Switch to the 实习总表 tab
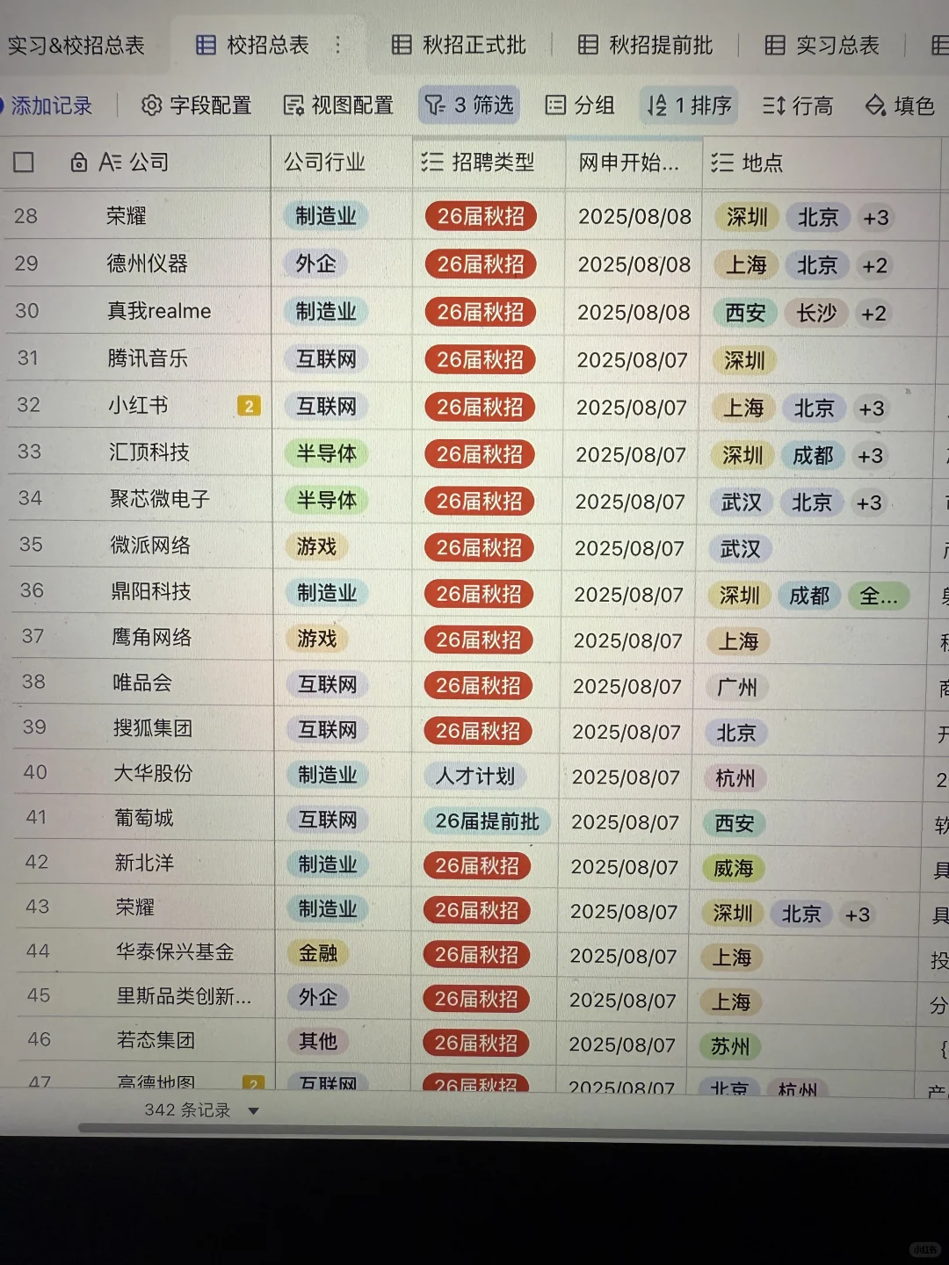Viewport: 949px width, 1265px height. (822, 45)
